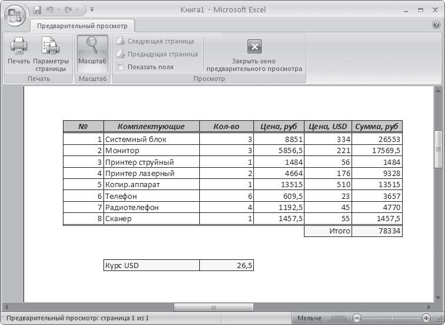
Task: Click the window resize grip corner
Action: pos(439,319)
